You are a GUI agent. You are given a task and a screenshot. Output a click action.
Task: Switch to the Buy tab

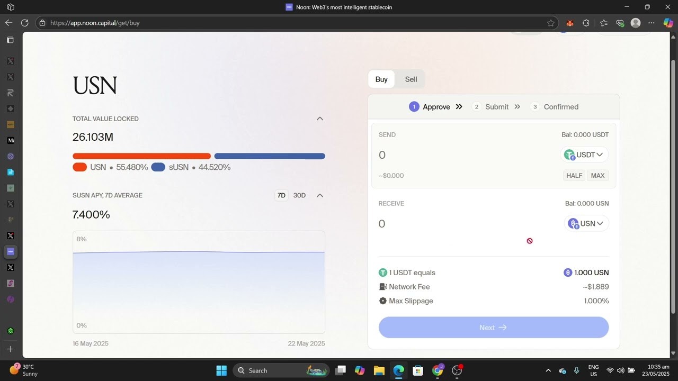tap(381, 79)
